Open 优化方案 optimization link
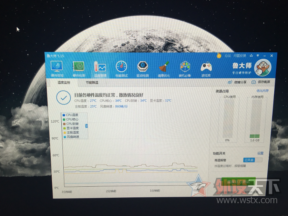The height and width of the screenshot is (216, 288). [262, 91]
